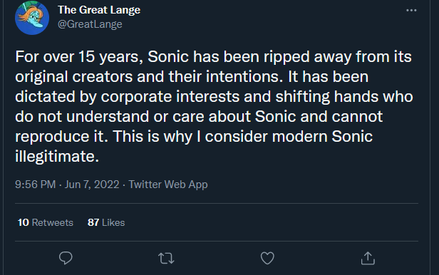Image resolution: width=439 pixels, height=275 pixels.
Task: Like the tweet with the heart icon
Action: pos(267,258)
